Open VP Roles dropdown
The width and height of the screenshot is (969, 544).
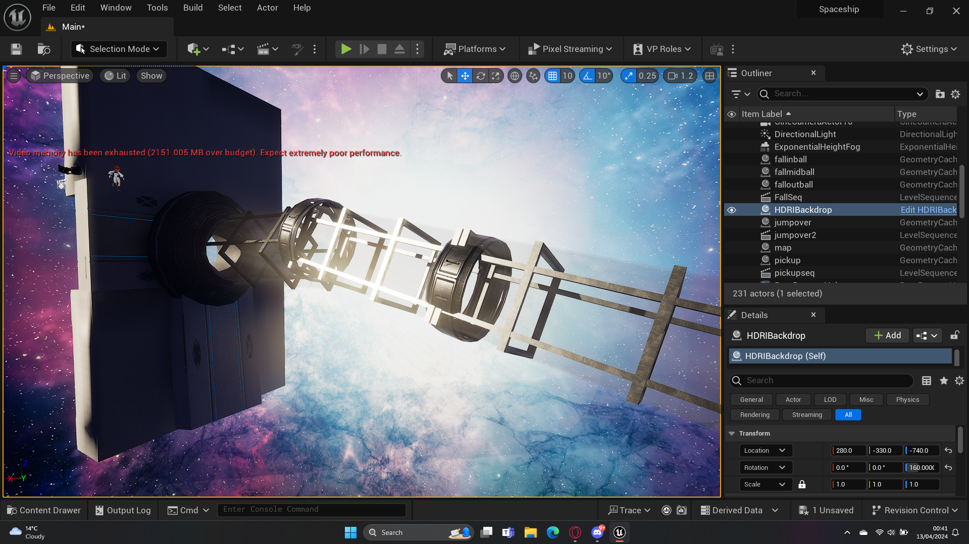(662, 49)
